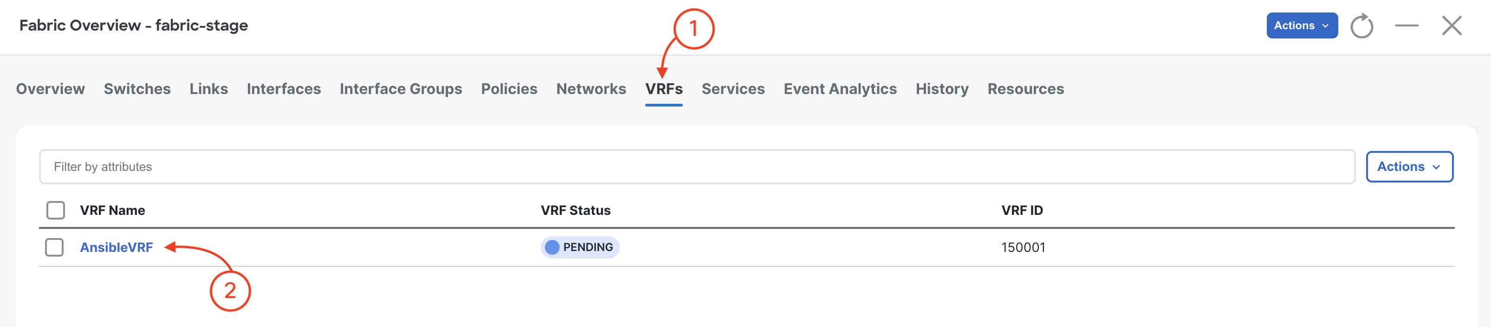Image resolution: width=1491 pixels, height=327 pixels.
Task: Toggle the select-all VRFs checkbox
Action: click(x=56, y=210)
